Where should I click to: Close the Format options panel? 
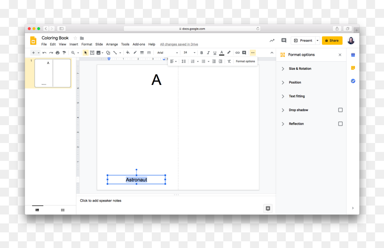click(x=340, y=55)
